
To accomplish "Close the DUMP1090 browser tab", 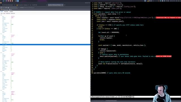I will tap(46, 5).
